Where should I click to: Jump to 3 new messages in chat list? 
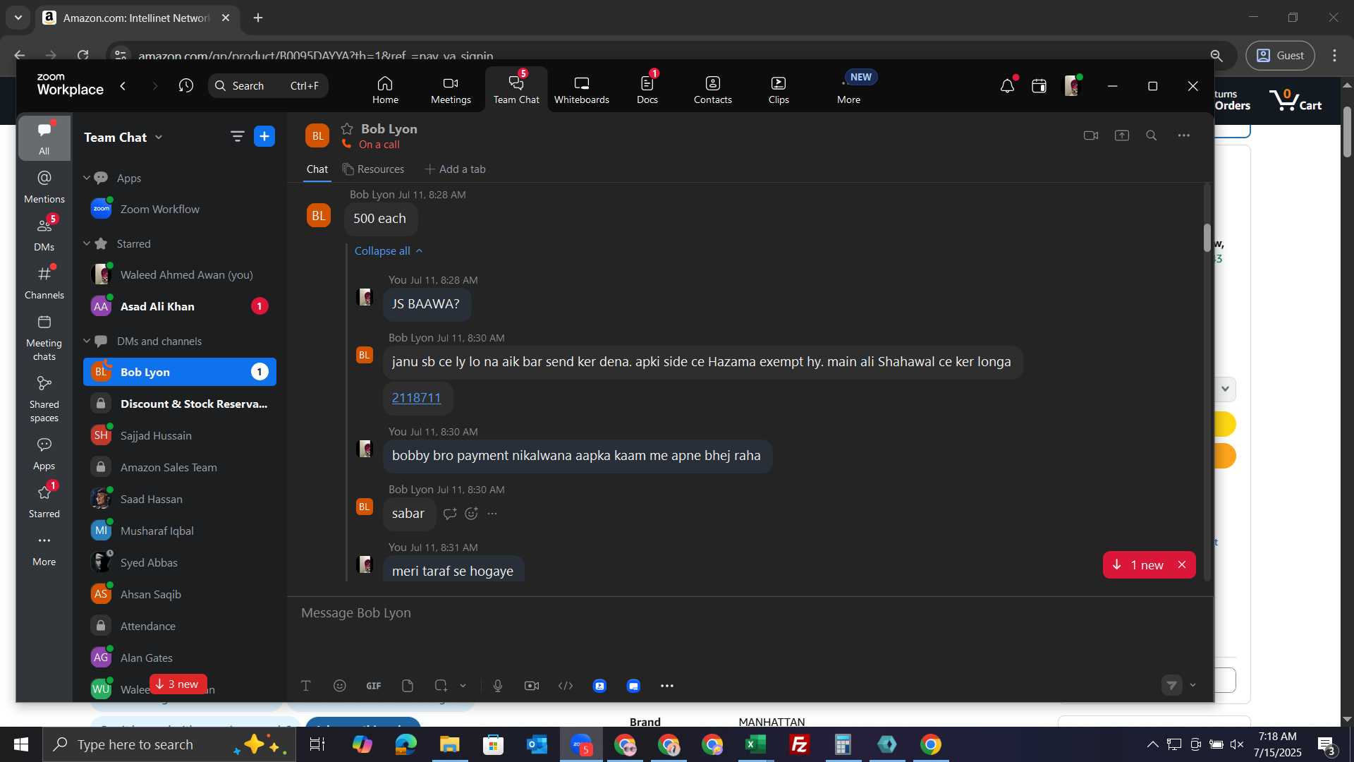pyautogui.click(x=178, y=684)
